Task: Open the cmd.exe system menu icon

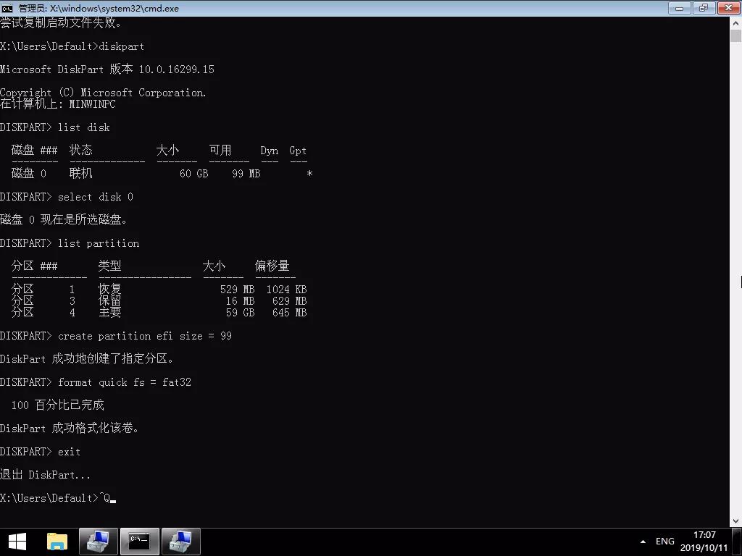Action: pyautogui.click(x=7, y=8)
